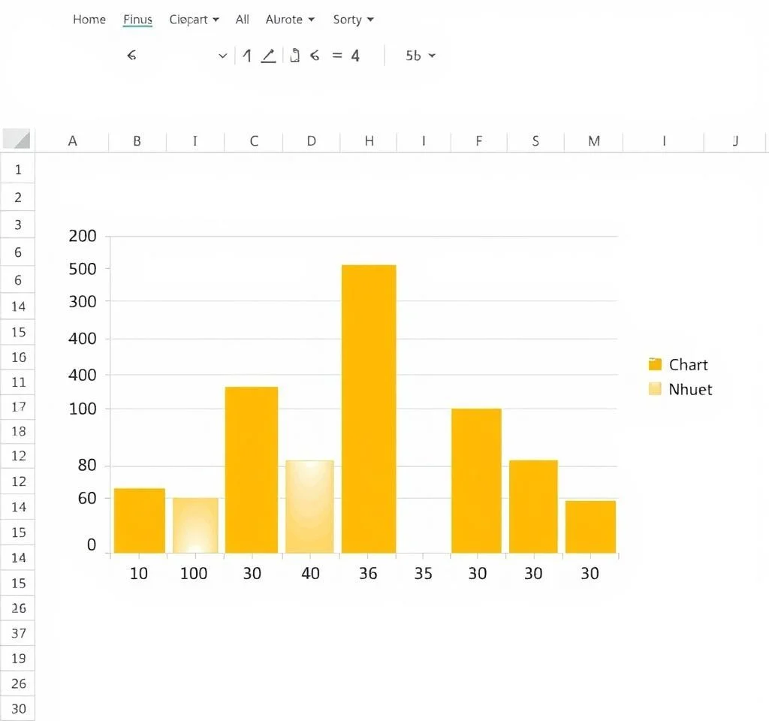Click the equals sign icon in toolbar
Image resolution: width=769 pixels, height=721 pixels.
pyautogui.click(x=336, y=56)
